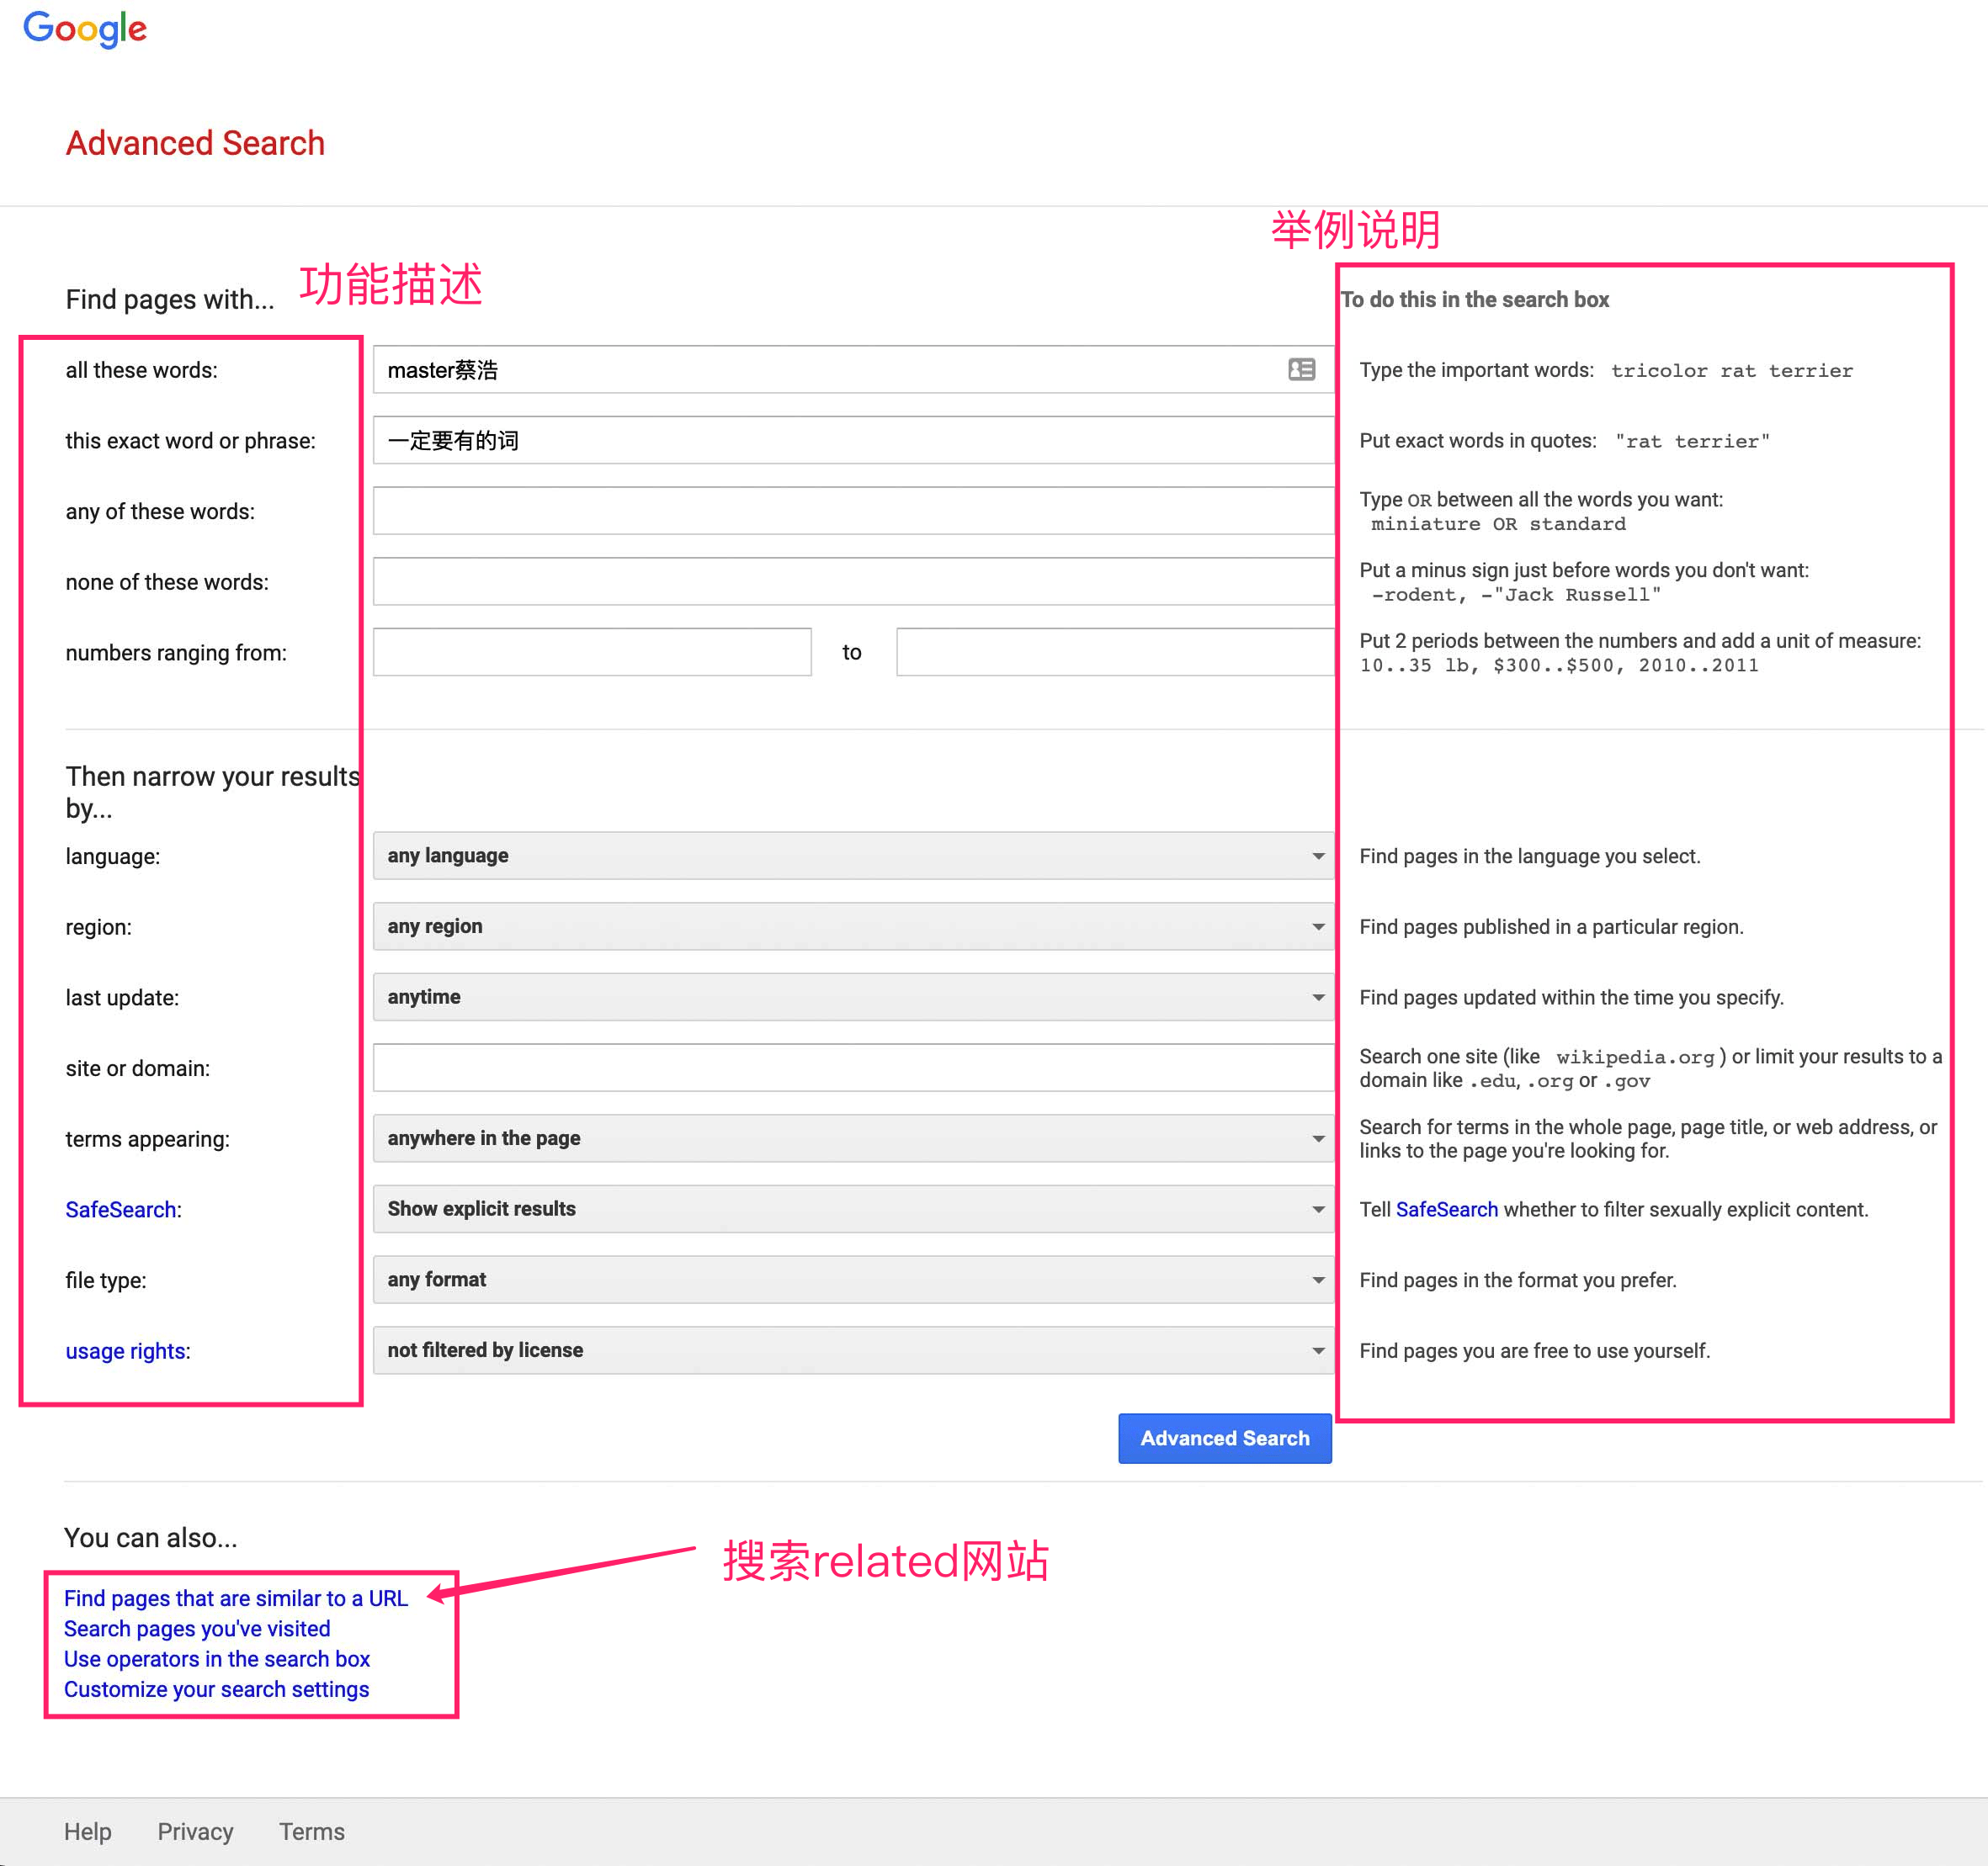Open SafeSearch link in the filter description
This screenshot has height=1866, width=1988.
click(1446, 1209)
